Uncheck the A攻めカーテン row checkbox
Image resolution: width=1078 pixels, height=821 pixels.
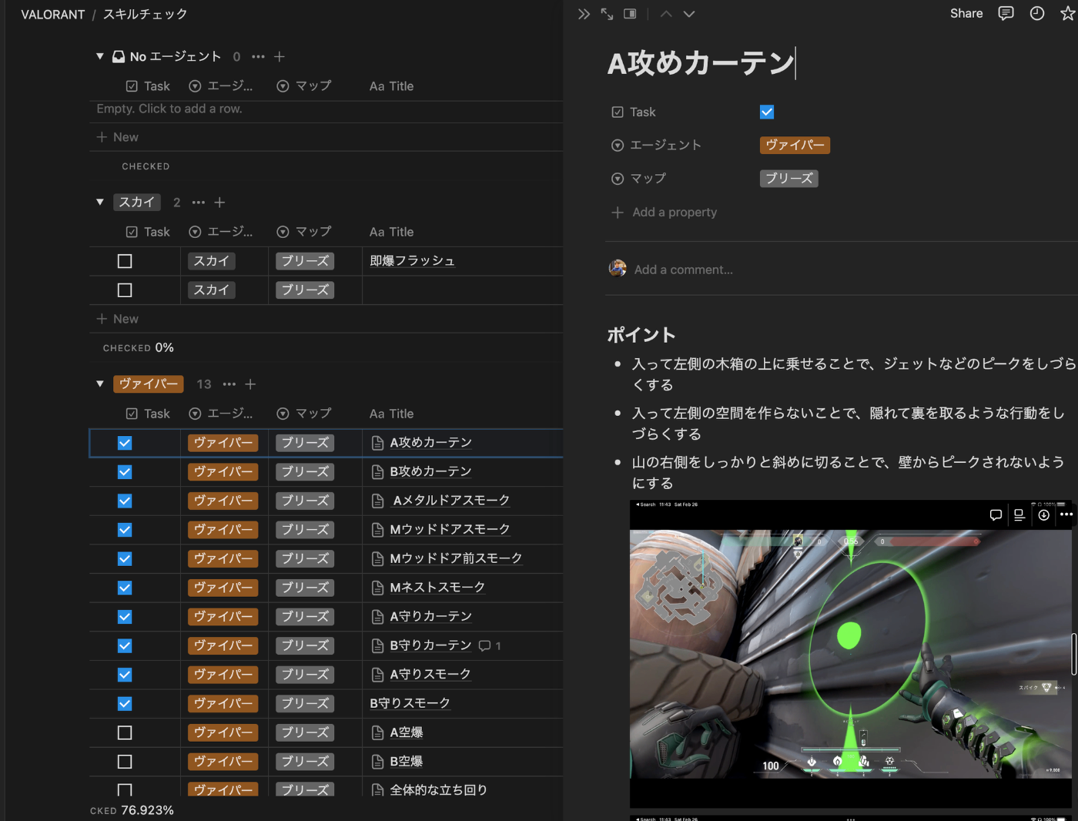(125, 444)
